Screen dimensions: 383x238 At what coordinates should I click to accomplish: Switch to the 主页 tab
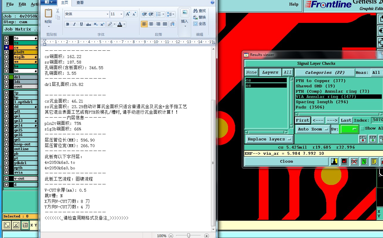[x=65, y=3]
